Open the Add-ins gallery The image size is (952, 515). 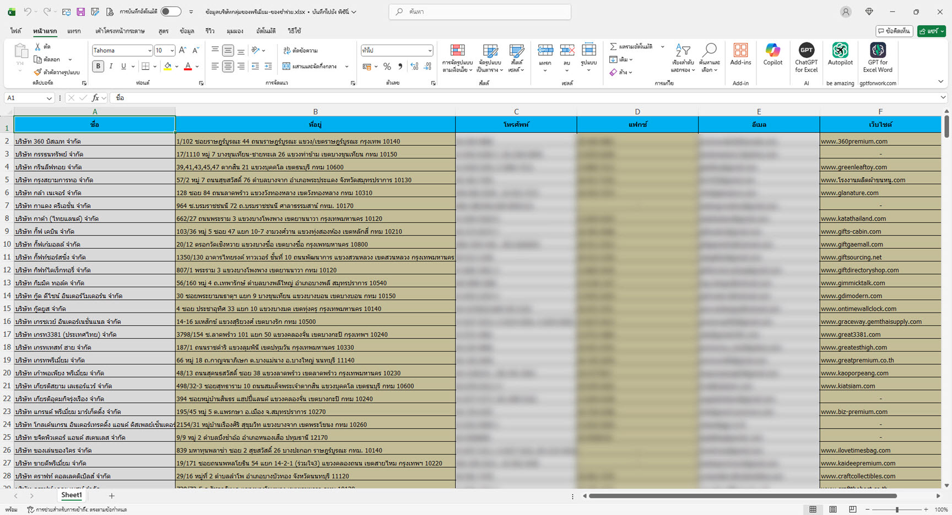(740, 55)
